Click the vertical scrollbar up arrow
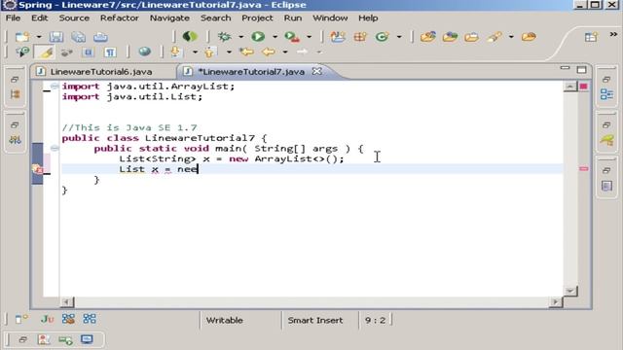 coord(569,87)
